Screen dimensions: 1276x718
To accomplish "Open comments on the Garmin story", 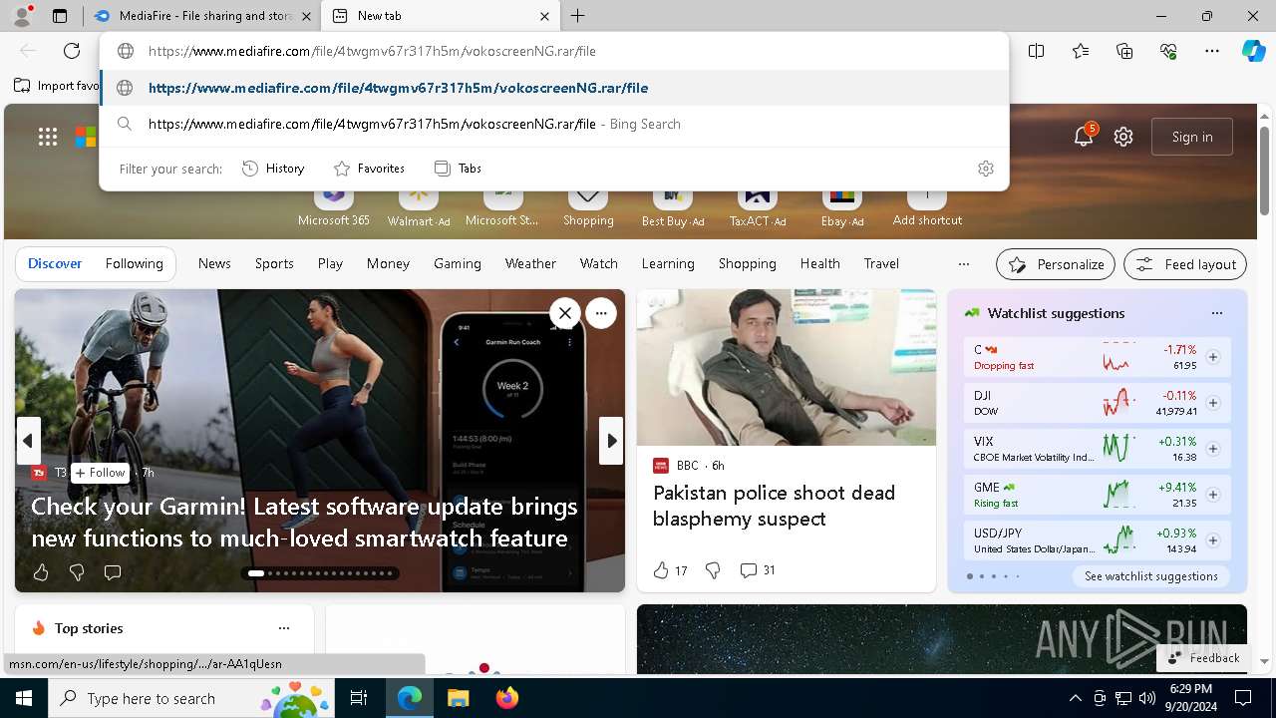I will click(113, 572).
